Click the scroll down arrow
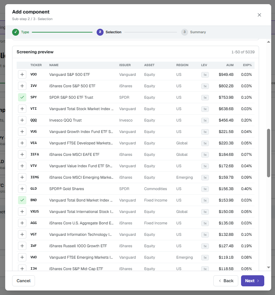The height and width of the screenshot is (295, 275). (x=269, y=267)
